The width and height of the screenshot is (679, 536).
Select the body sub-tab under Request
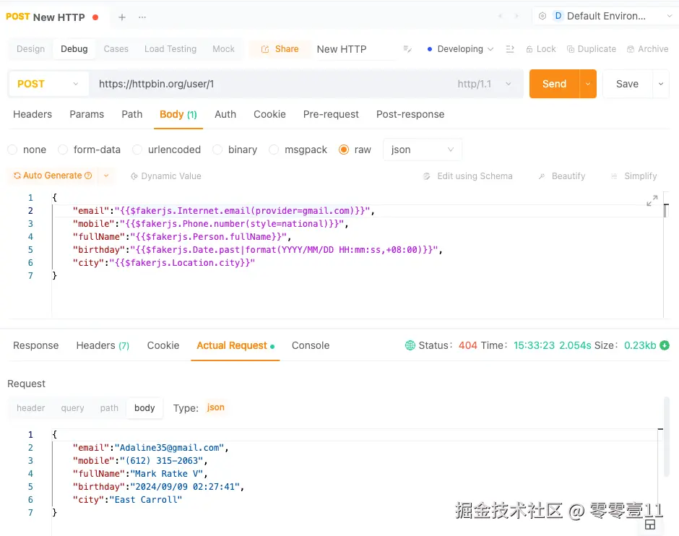[x=144, y=408]
